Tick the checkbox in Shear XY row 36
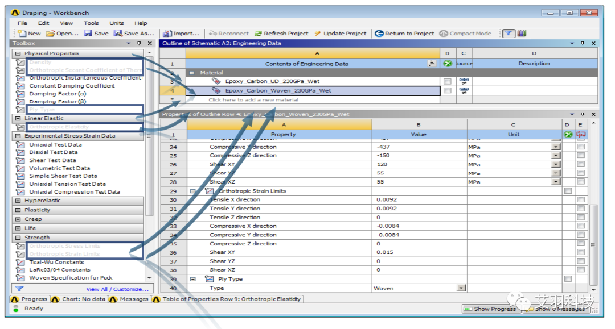Viewport: 615px width, 329px height. pos(580,252)
